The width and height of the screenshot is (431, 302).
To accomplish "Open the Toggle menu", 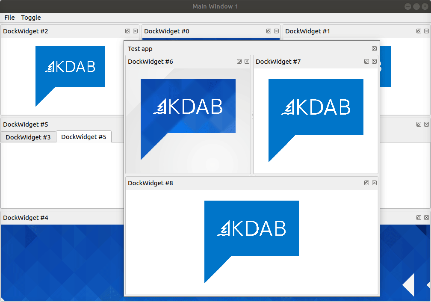I will 30,18.
